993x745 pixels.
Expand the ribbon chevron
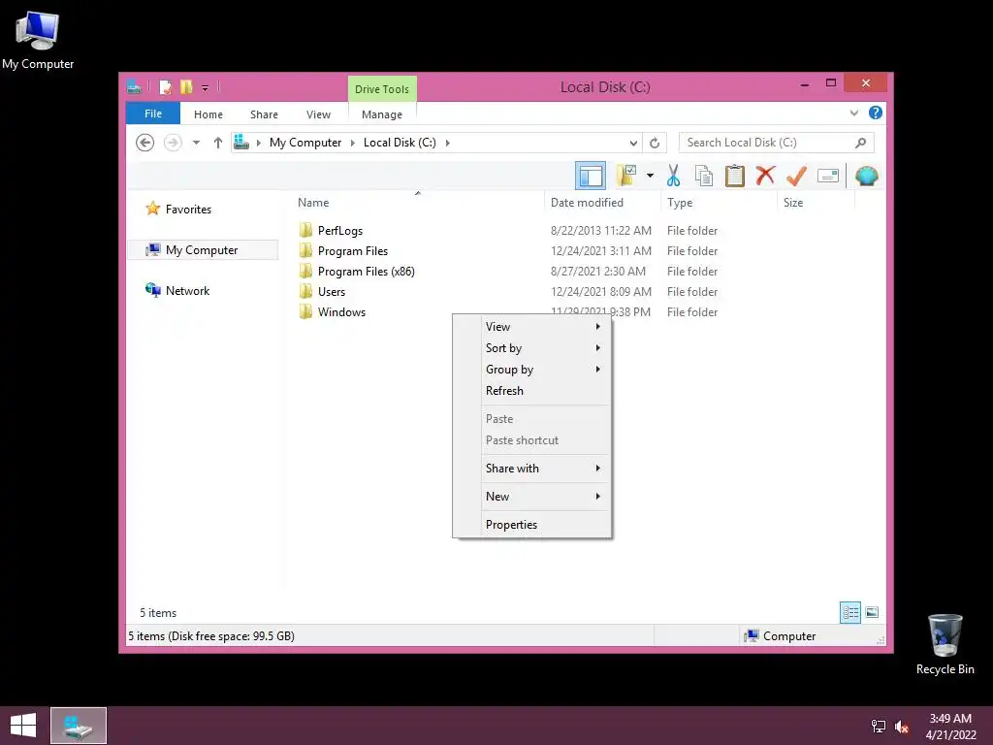click(x=853, y=113)
